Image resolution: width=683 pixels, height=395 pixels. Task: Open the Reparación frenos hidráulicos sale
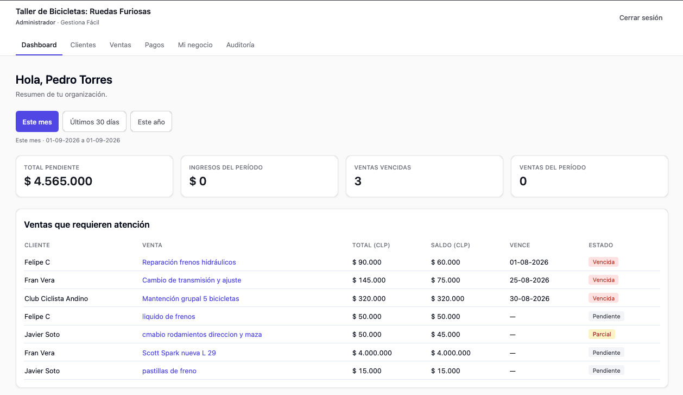189,262
